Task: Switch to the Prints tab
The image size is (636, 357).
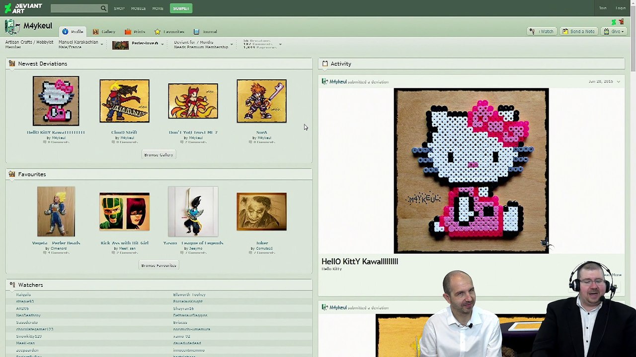Action: tap(135, 31)
